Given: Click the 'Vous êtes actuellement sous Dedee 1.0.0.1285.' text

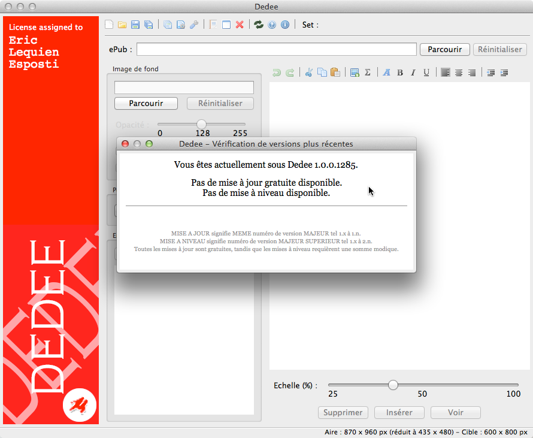Looking at the screenshot, I should [266, 165].
